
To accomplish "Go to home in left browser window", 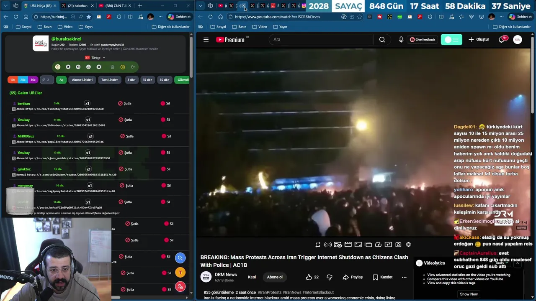I will [26, 17].
